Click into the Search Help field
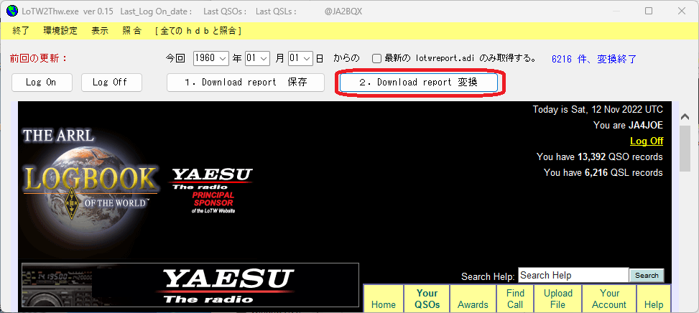Image resolution: width=699 pixels, height=313 pixels. point(573,275)
